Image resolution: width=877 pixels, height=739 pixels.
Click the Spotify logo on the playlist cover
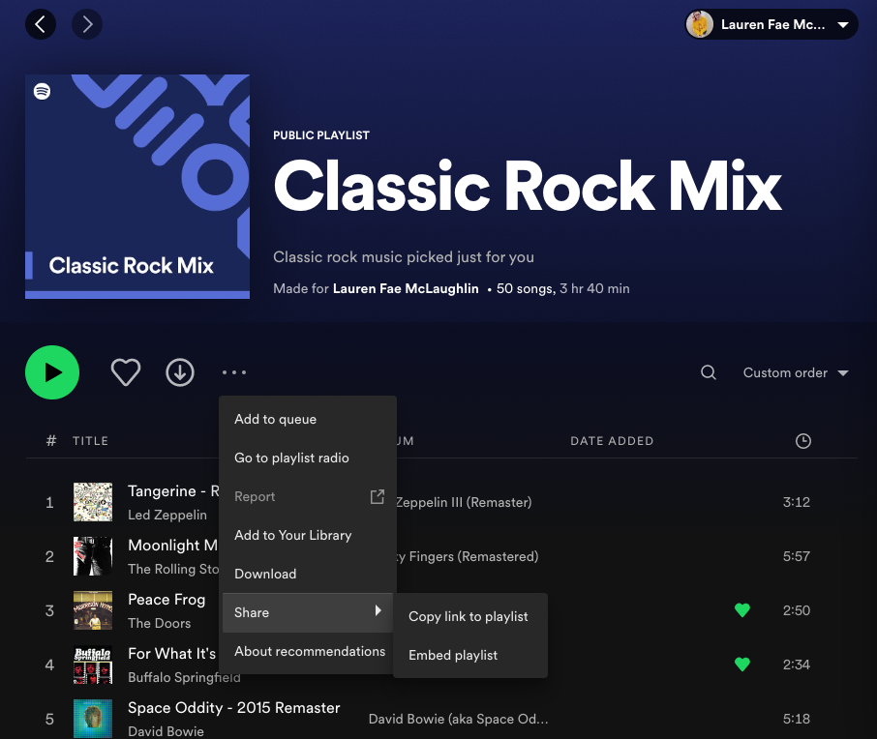41,90
